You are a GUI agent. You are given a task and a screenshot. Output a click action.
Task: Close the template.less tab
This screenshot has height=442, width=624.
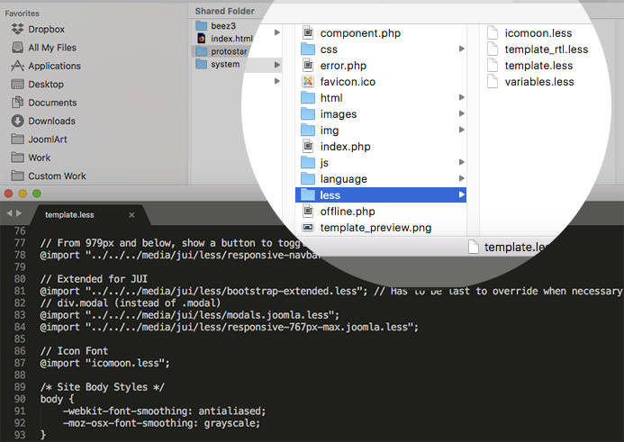pyautogui.click(x=132, y=215)
